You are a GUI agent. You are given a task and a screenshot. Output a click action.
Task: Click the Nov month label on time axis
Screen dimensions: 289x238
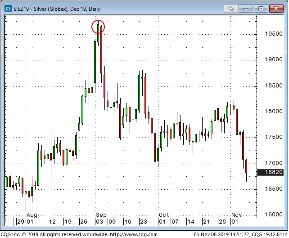click(237, 215)
